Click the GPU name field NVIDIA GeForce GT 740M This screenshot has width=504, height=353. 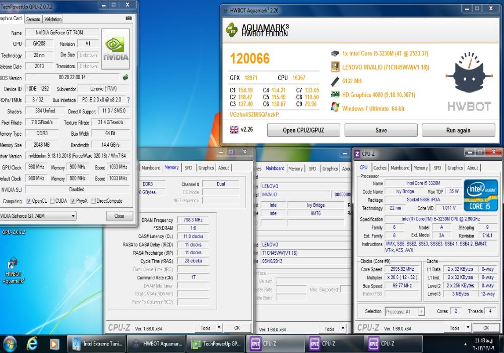pos(61,32)
